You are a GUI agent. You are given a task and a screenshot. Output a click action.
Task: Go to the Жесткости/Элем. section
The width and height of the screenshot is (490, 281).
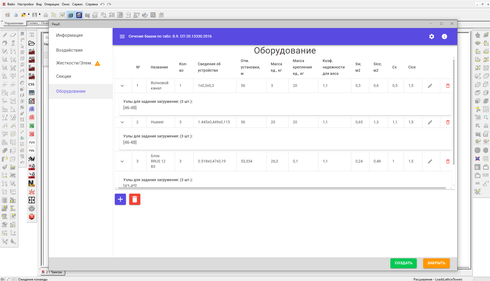pyautogui.click(x=74, y=63)
